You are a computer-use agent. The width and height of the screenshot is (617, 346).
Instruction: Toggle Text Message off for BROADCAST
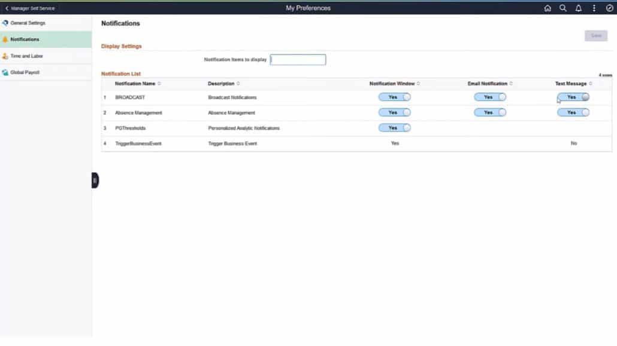coord(573,96)
